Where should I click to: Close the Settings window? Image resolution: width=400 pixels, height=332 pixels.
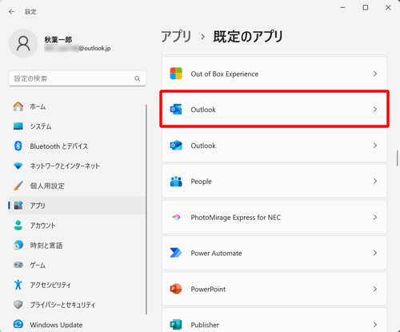point(388,7)
